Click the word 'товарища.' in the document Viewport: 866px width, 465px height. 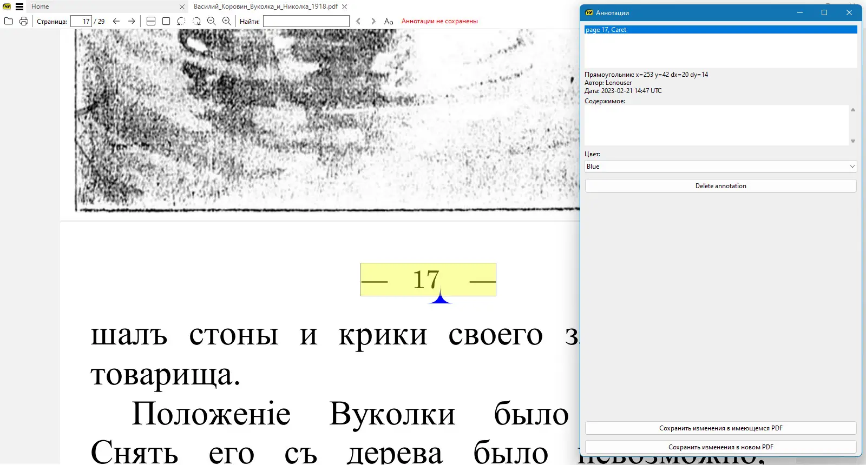tap(166, 375)
